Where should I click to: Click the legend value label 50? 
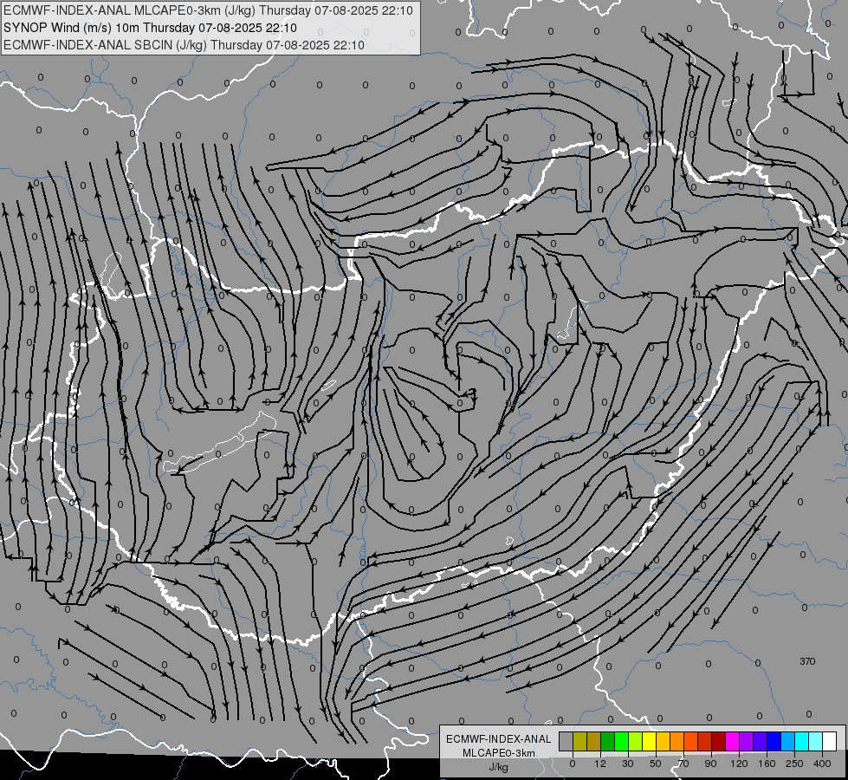656,764
